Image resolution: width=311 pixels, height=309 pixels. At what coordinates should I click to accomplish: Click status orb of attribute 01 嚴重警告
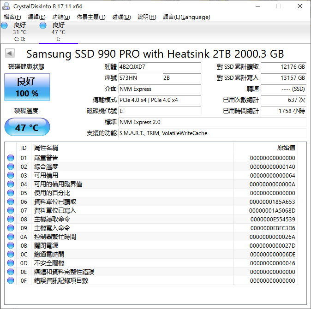pyautogui.click(x=11, y=158)
